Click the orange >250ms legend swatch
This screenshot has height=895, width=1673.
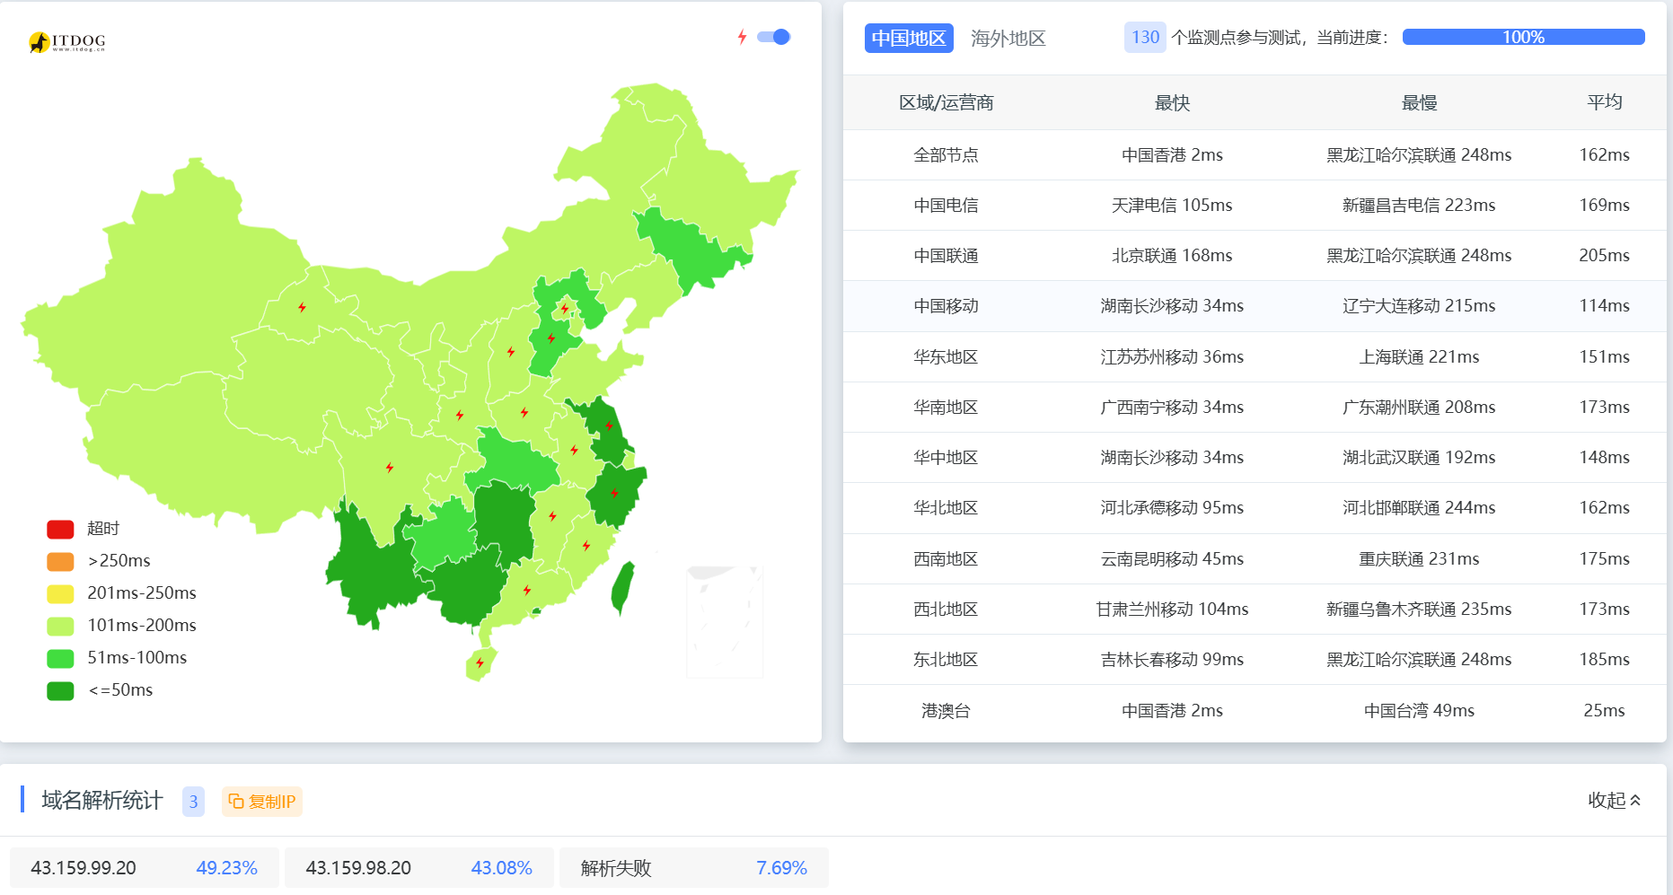(x=60, y=561)
